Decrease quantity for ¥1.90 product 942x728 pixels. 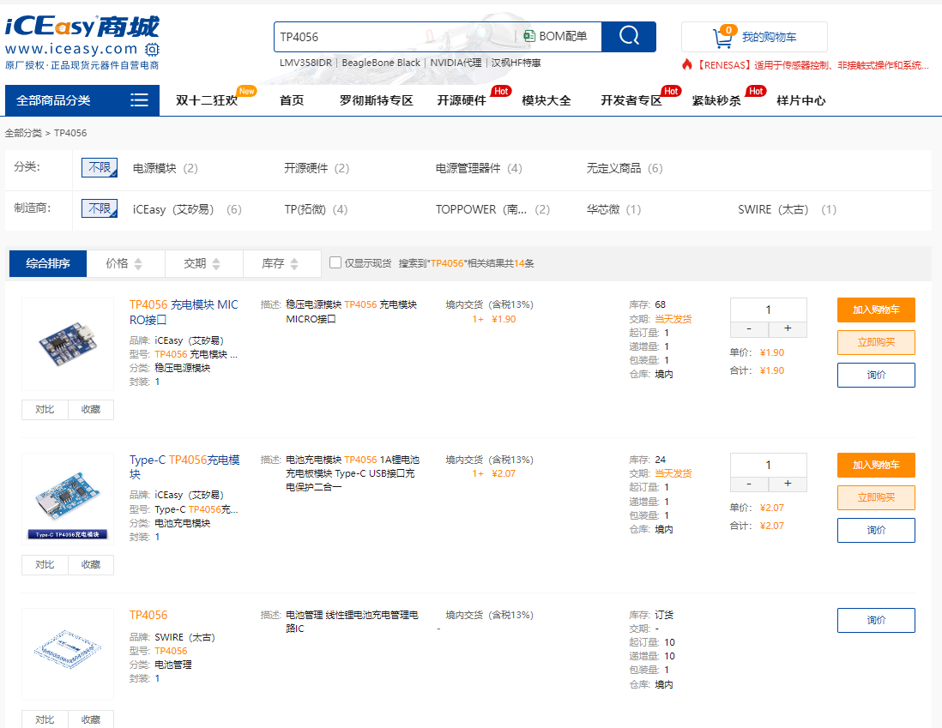(x=749, y=328)
